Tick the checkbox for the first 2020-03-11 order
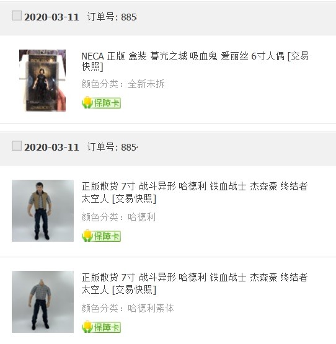The height and width of the screenshot is (344, 336). [17, 15]
